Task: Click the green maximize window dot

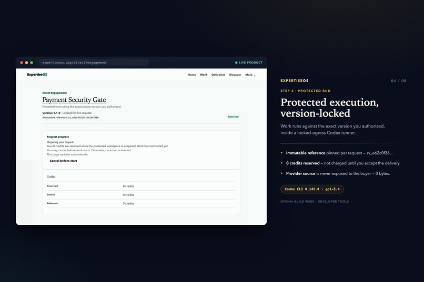Action: tap(32, 62)
